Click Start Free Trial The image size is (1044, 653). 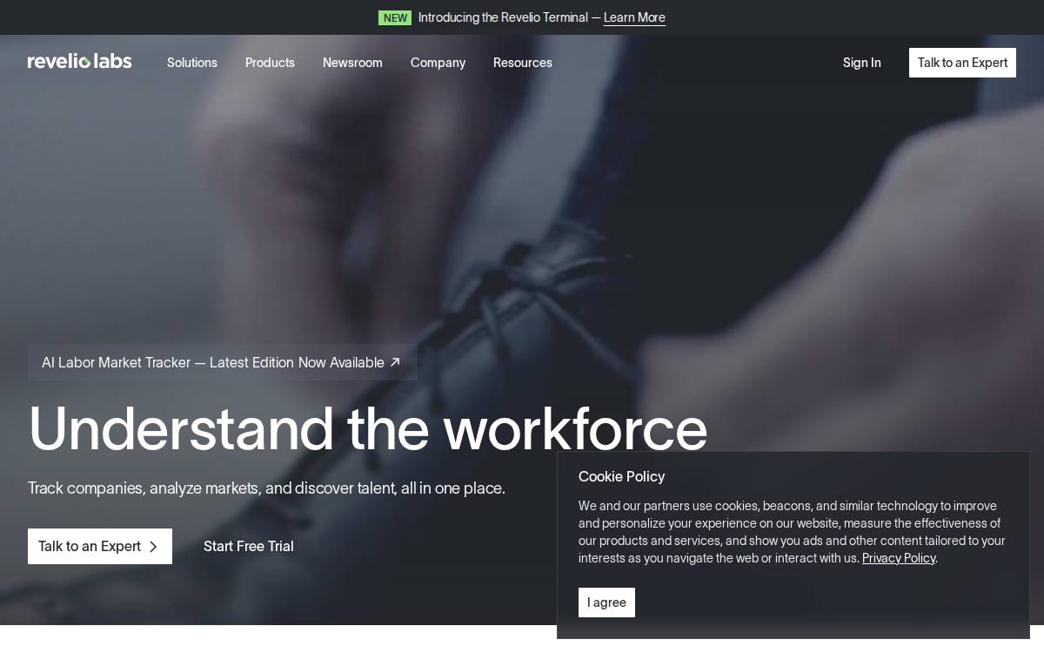click(x=249, y=547)
